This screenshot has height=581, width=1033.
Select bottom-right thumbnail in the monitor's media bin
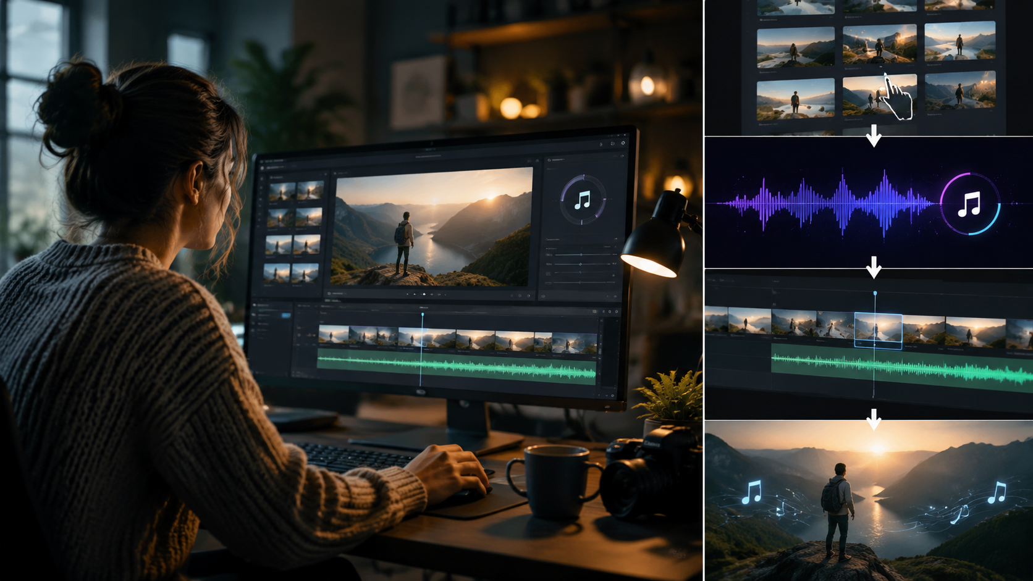click(x=306, y=272)
